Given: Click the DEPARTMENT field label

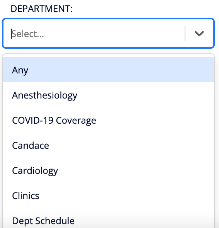Looking at the screenshot, I should click(42, 9).
